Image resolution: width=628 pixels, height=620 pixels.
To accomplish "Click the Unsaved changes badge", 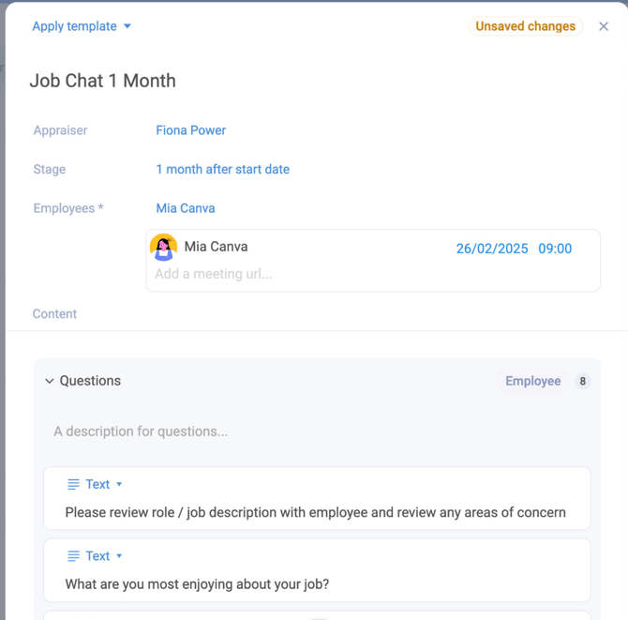I will point(525,26).
